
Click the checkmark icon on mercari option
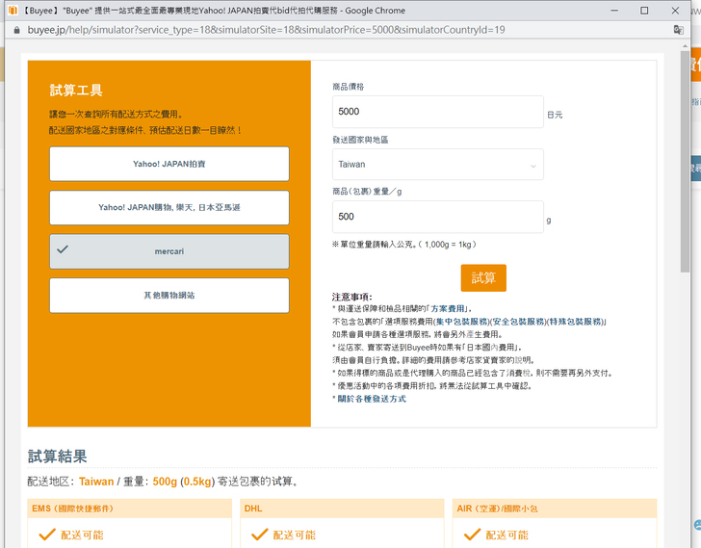click(x=63, y=250)
